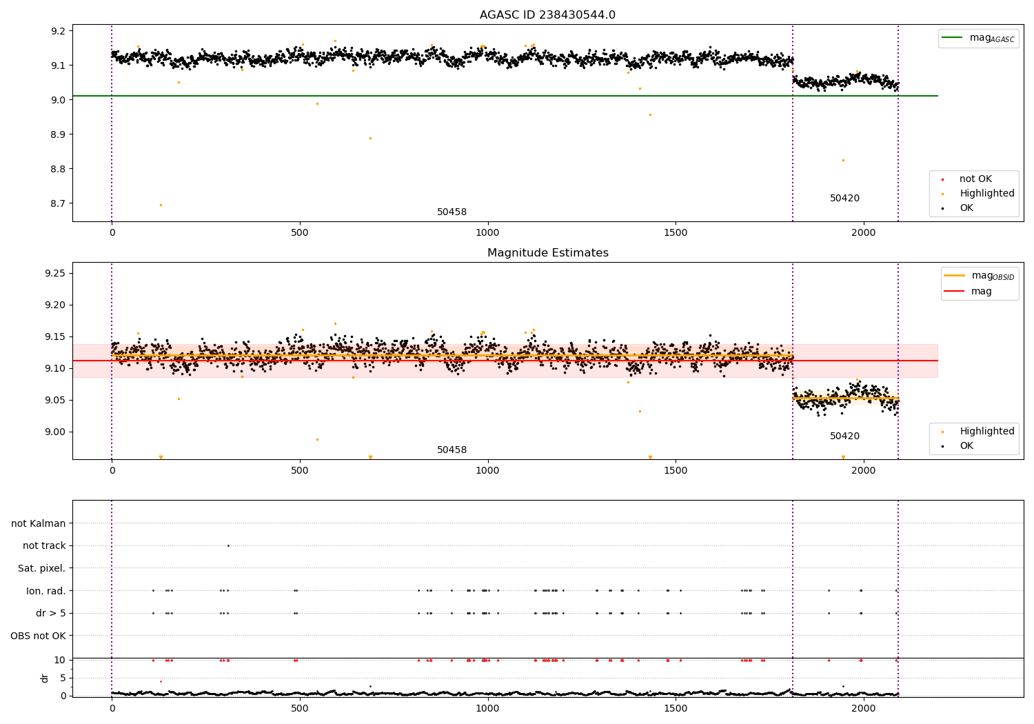Select the 9.25 y-axis tick label
Viewport: 1034px width, 724px height.
tap(55, 274)
